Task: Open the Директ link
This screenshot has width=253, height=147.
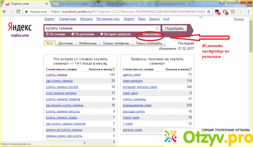Action: (49, 19)
